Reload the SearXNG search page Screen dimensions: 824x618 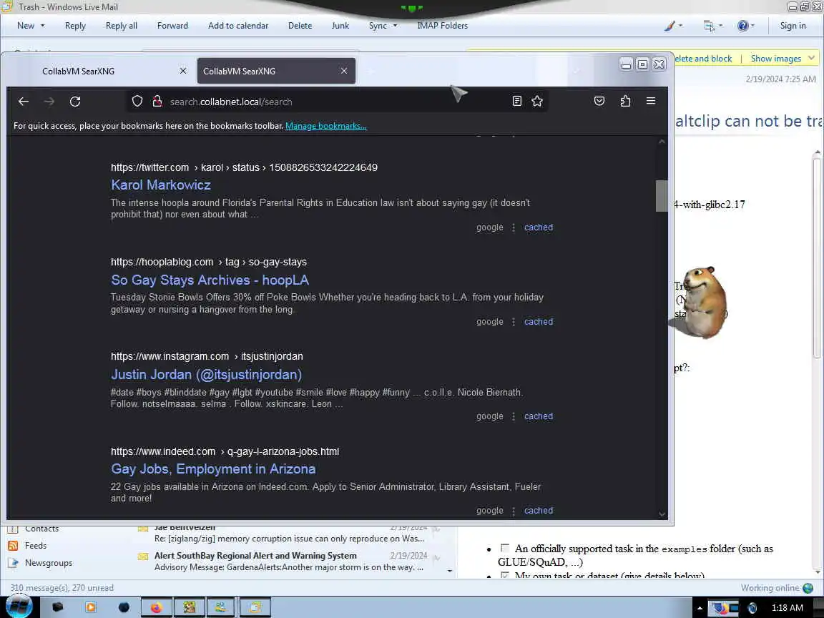75,102
